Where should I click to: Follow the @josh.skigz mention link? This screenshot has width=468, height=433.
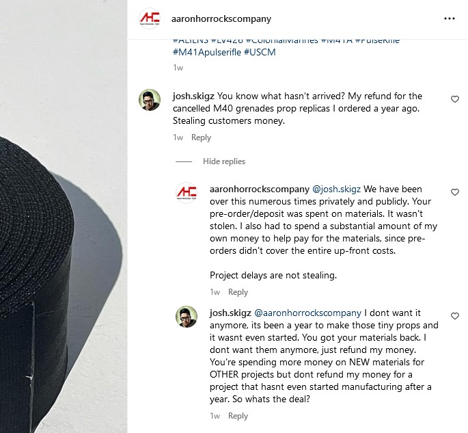[x=336, y=189]
